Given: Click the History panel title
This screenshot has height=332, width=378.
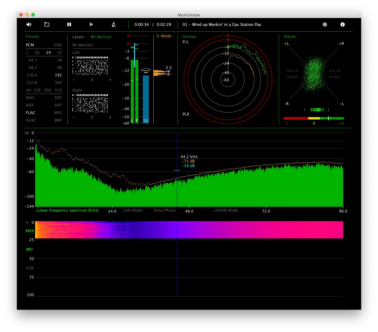Looking at the screenshot, I should pos(189,36).
